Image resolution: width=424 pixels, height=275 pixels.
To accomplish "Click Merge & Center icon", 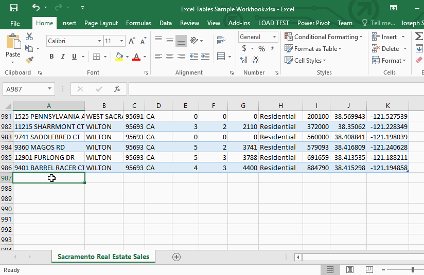I will (x=221, y=57).
